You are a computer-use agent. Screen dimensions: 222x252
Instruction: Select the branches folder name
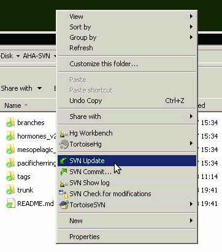31,123
